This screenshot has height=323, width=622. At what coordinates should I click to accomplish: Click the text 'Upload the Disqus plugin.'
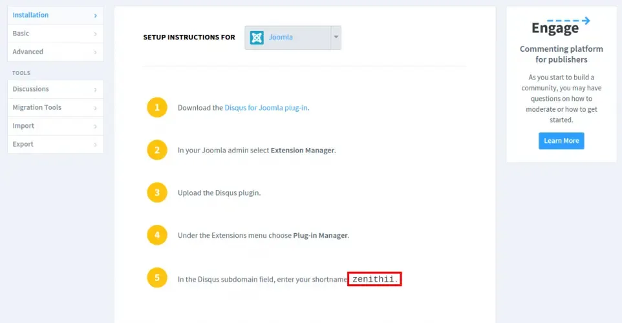click(x=219, y=193)
